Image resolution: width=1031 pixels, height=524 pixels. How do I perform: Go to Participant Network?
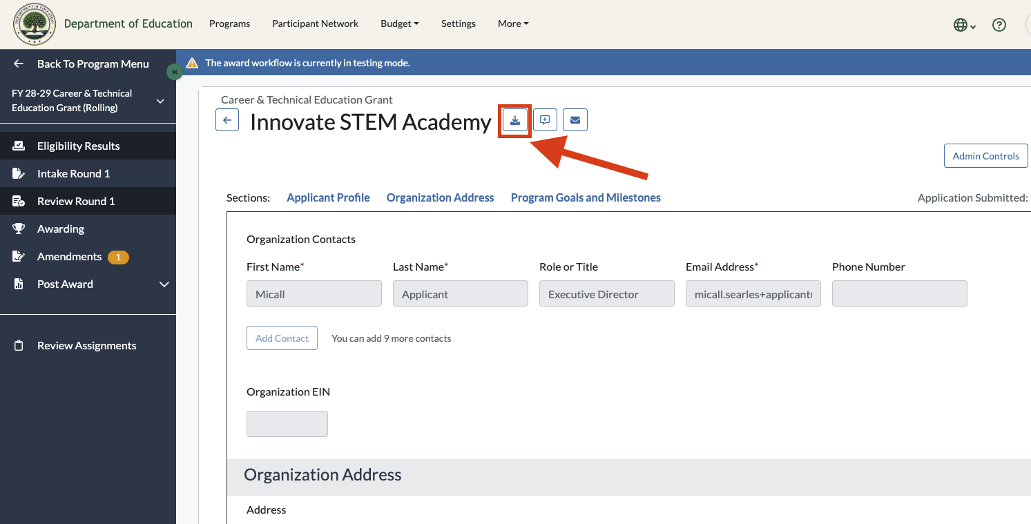pyautogui.click(x=315, y=23)
